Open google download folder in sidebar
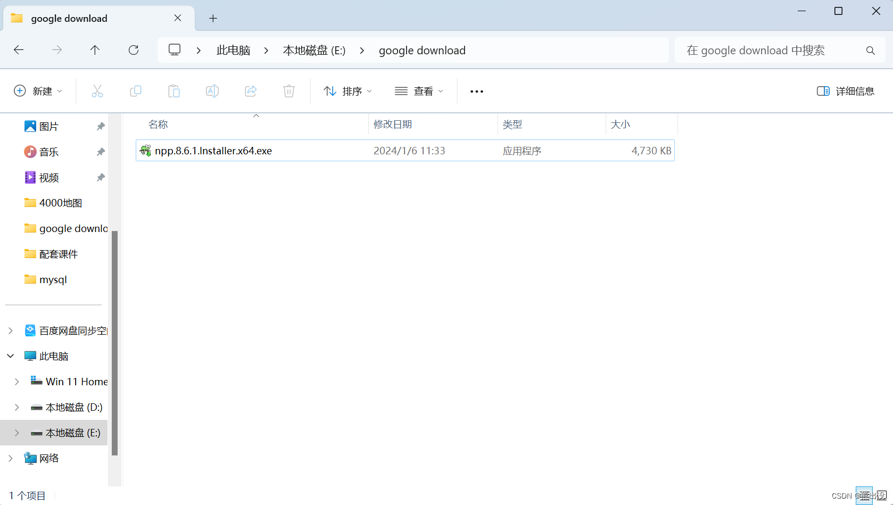This screenshot has width=893, height=505. point(66,228)
